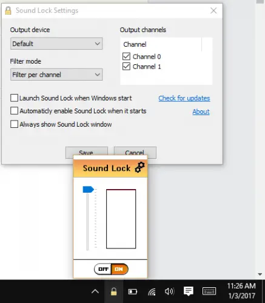Click the settings window padlock title icon
The width and height of the screenshot is (265, 303).
[8, 10]
